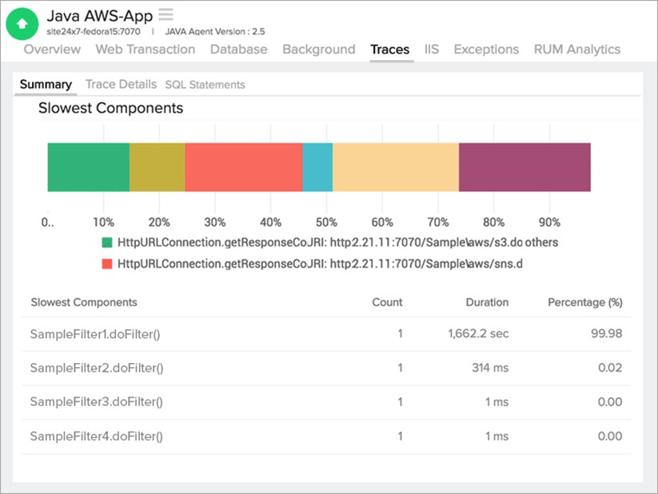Select the Summary sub-tab
Viewport: 658px width, 494px height.
[x=46, y=84]
